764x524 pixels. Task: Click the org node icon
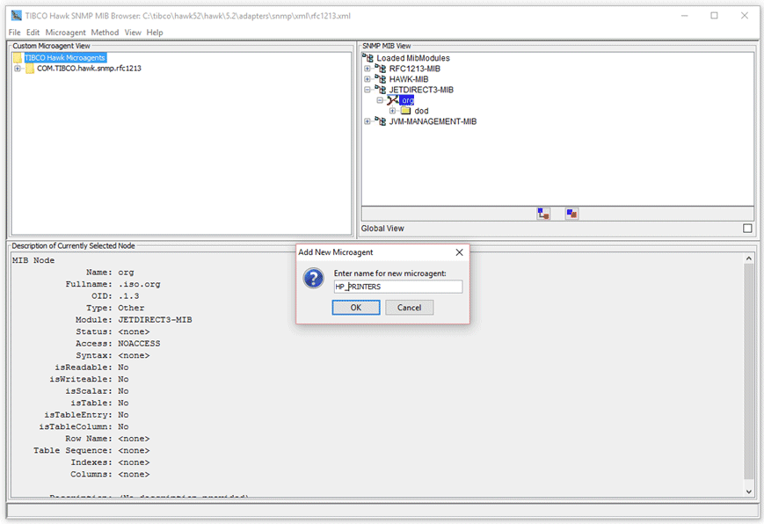[x=393, y=100]
